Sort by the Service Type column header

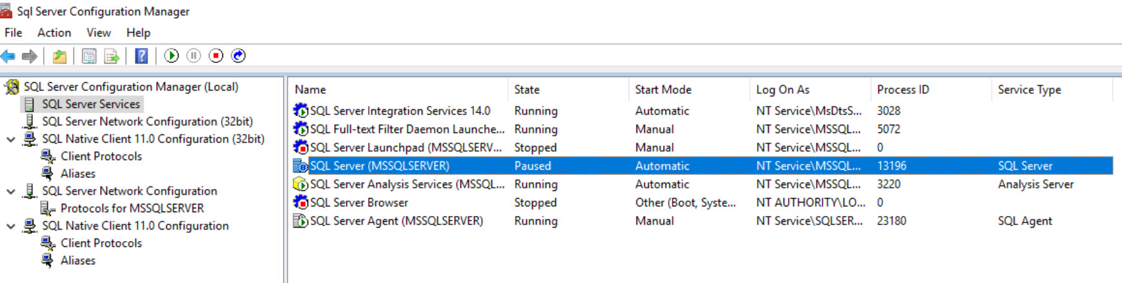pos(1052,89)
